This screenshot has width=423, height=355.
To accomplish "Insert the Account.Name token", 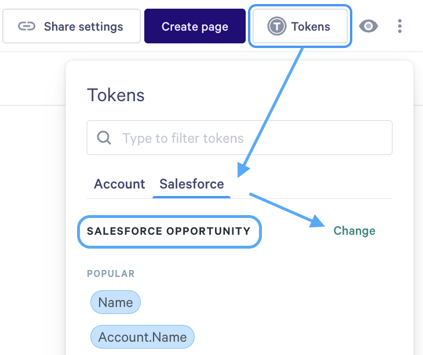I will pyautogui.click(x=143, y=337).
